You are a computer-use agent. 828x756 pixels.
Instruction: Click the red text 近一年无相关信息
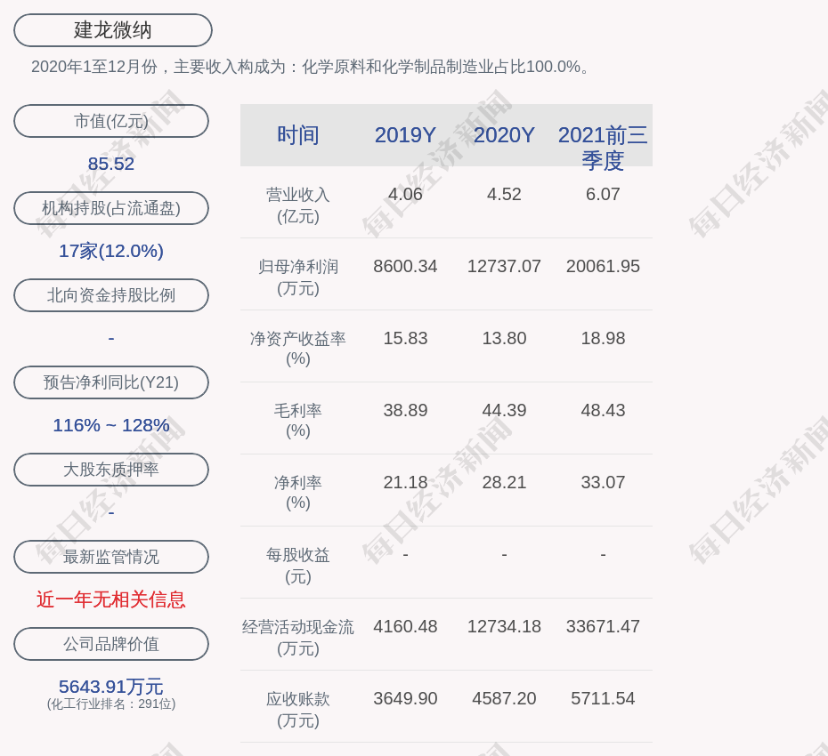(111, 599)
